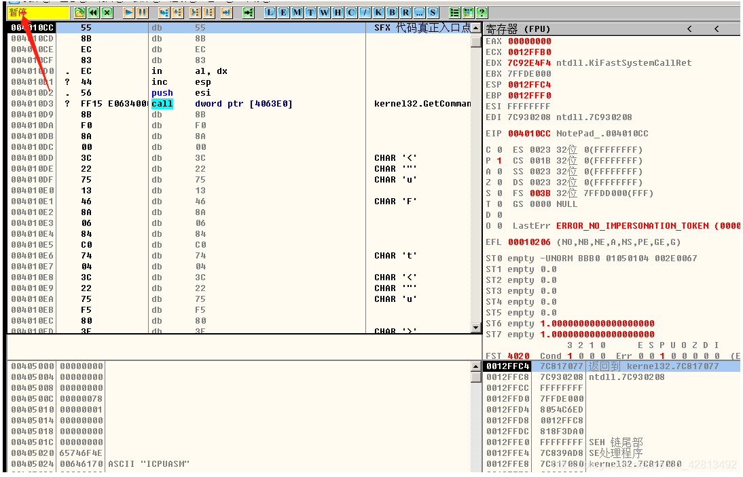Image resolution: width=743 pixels, height=477 pixels.
Task: Run the program with the play icon
Action: [x=128, y=13]
